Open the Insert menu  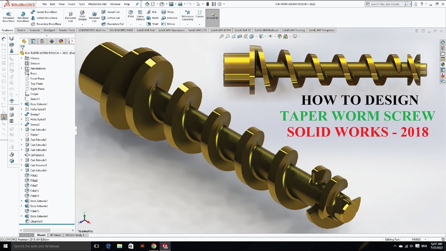[x=71, y=4]
